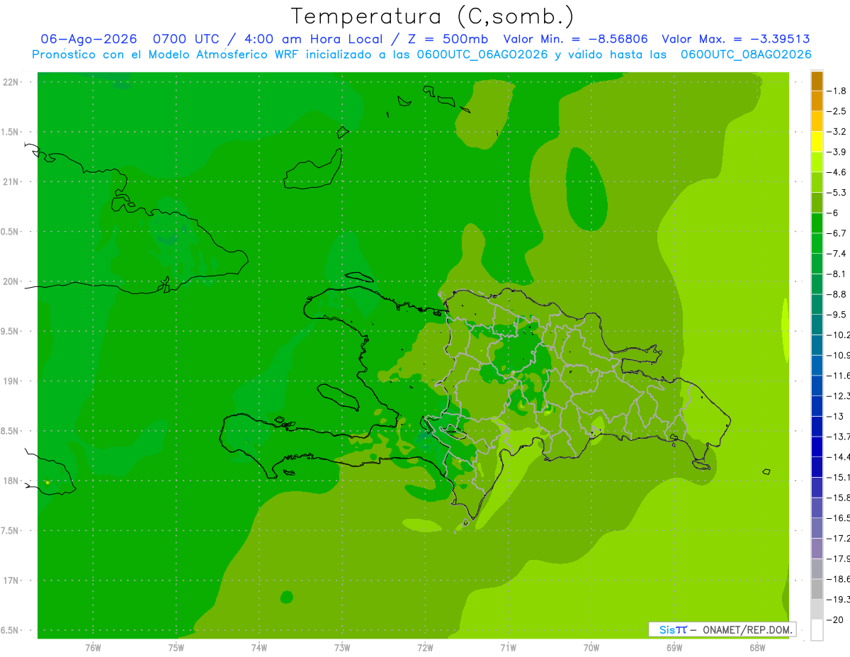Click the "Valor Max. = -3.39513" text

[736, 39]
